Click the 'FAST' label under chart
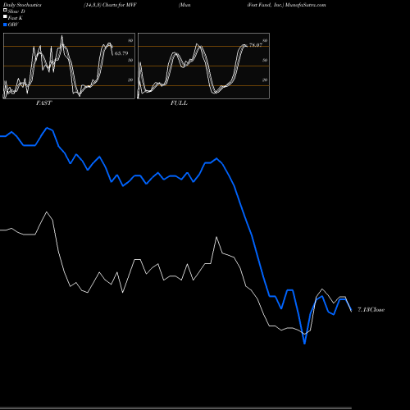The height and width of the screenshot is (410, 410). coord(43,102)
